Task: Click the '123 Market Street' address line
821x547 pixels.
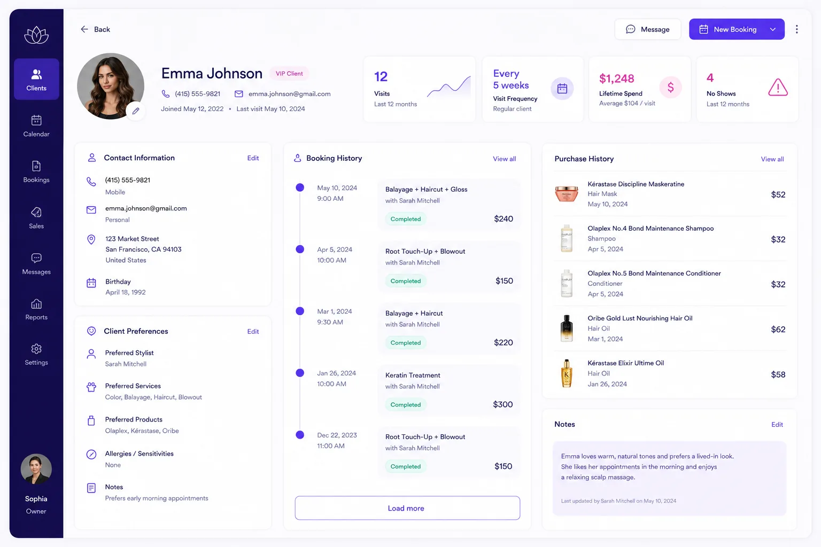Action: pos(132,239)
